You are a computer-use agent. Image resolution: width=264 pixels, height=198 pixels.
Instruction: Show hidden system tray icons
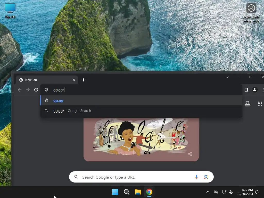pyautogui.click(x=208, y=192)
